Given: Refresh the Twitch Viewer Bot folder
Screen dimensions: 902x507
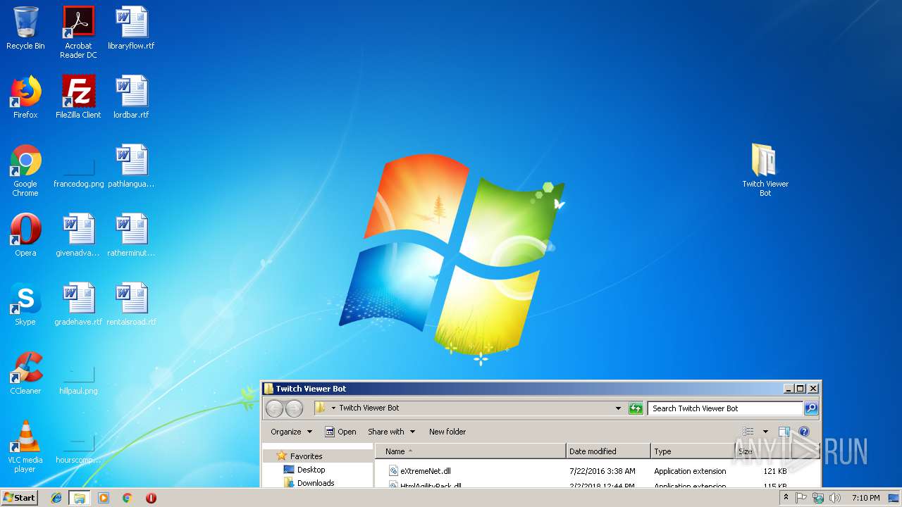Looking at the screenshot, I should (636, 408).
